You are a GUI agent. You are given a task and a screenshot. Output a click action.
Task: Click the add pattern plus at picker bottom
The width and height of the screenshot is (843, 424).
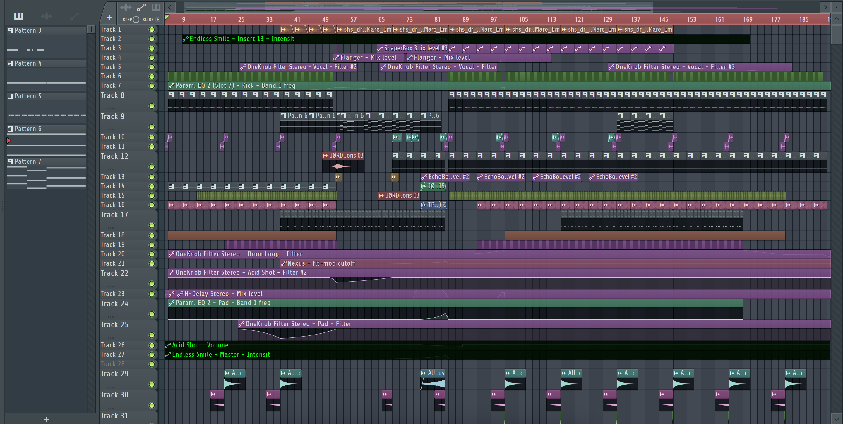[47, 419]
